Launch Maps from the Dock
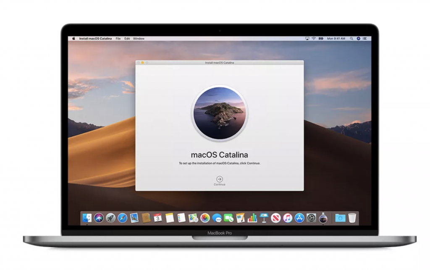 (x=193, y=218)
